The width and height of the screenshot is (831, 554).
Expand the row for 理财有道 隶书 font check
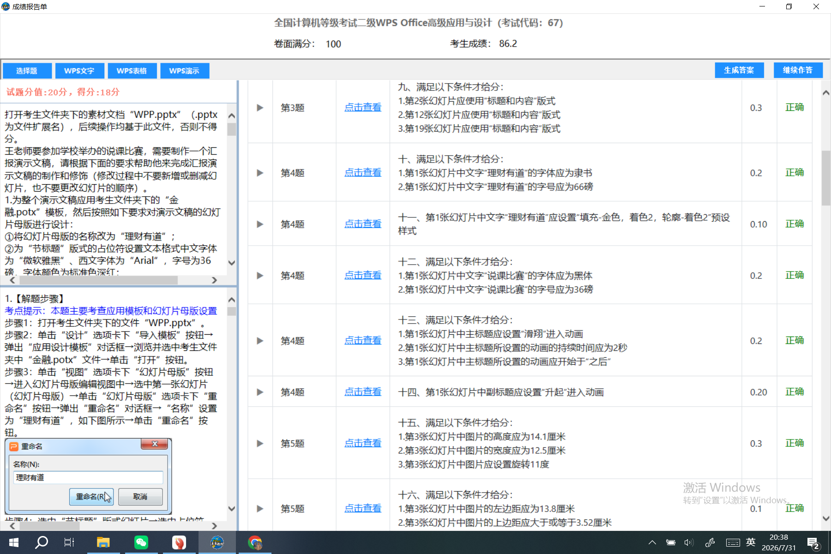(x=260, y=173)
